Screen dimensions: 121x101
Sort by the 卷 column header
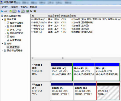coord(39,16)
